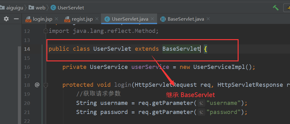
Task: Click String password variable declaration
Action: tap(102, 112)
